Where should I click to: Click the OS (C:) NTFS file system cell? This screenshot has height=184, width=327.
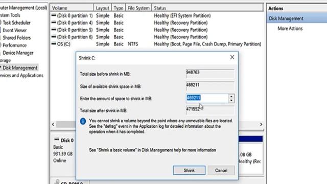click(x=133, y=44)
